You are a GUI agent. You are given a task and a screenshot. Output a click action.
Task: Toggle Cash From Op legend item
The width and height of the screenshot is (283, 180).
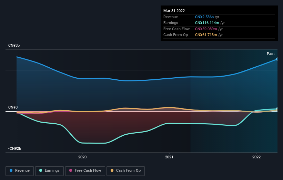(126, 171)
